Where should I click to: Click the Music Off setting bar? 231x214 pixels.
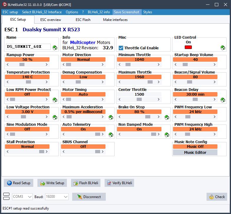pyautogui.click(x=195, y=146)
